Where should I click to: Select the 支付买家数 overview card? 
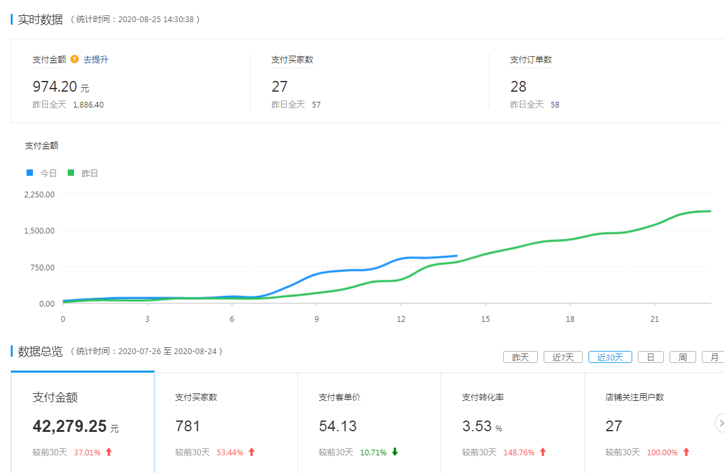coord(227,422)
